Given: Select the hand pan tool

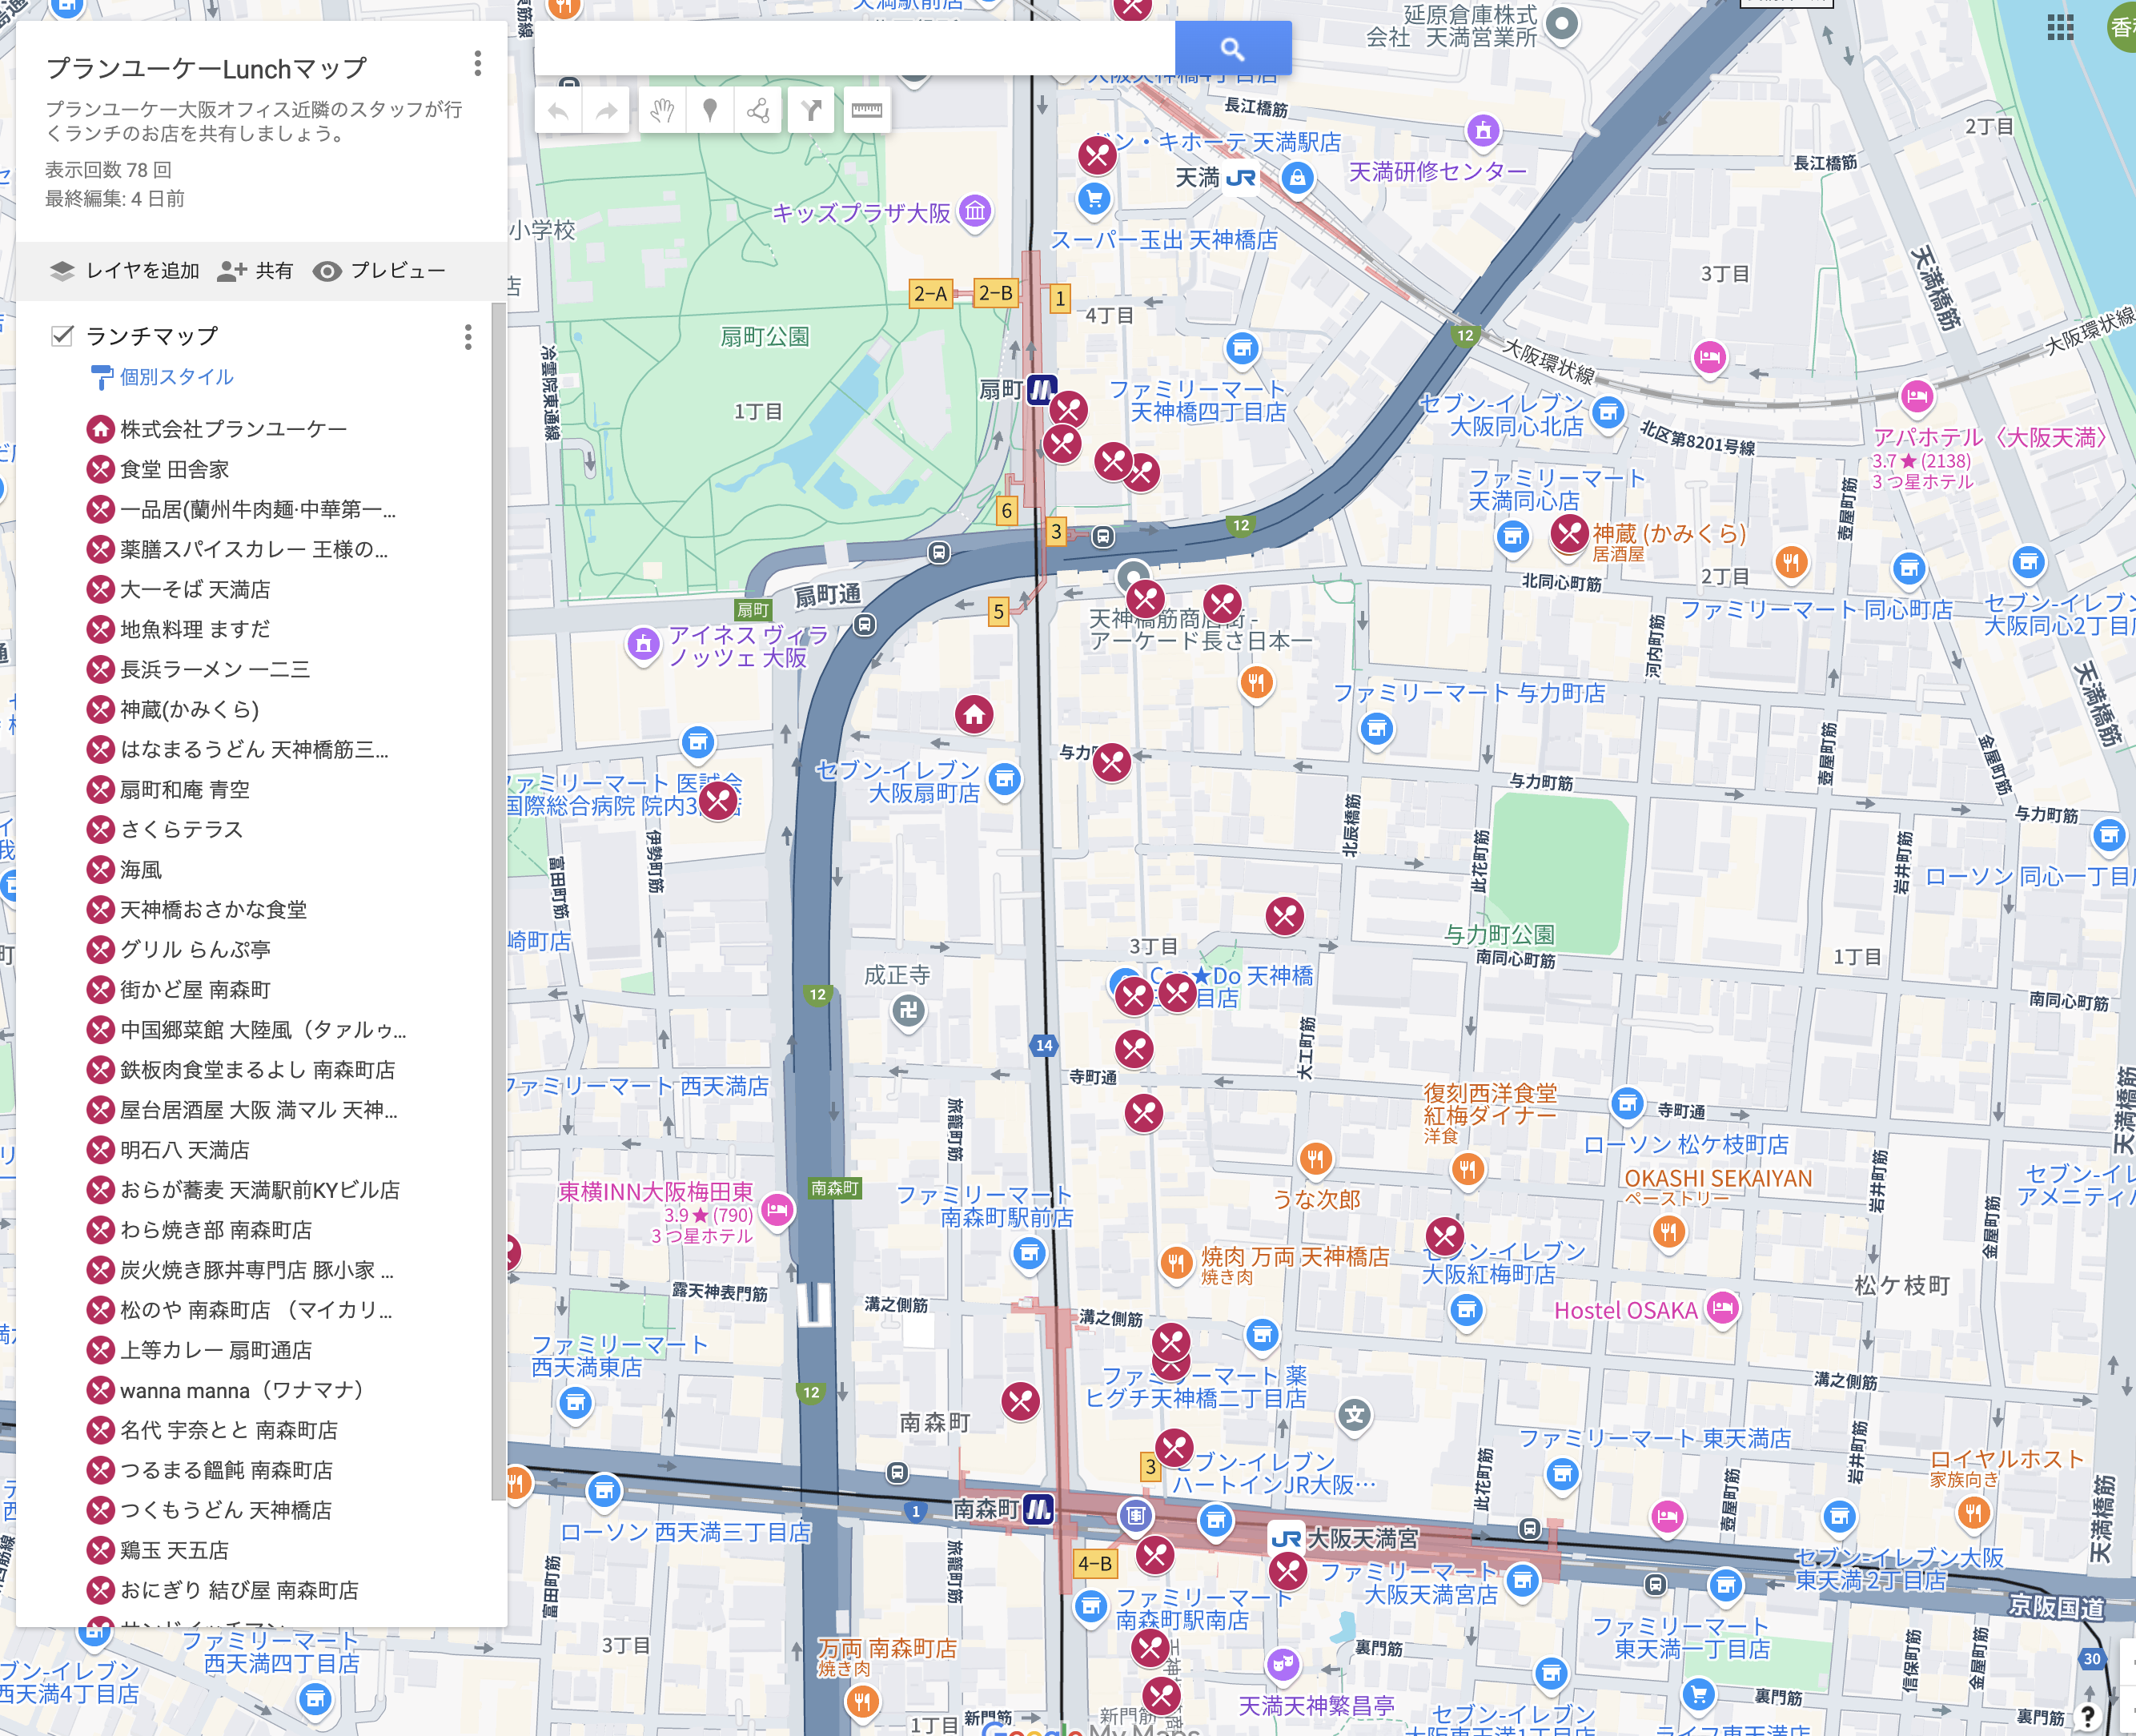Looking at the screenshot, I should [x=661, y=110].
